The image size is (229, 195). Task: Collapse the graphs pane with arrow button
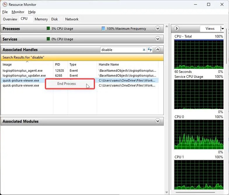pyautogui.click(x=177, y=28)
